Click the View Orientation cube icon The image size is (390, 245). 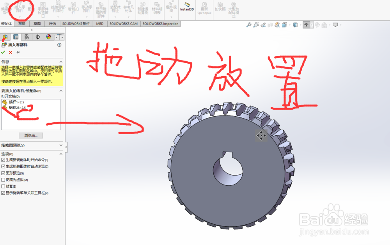pyautogui.click(x=284, y=25)
